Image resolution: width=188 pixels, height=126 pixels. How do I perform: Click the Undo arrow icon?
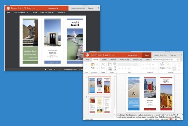(x=86, y=65)
